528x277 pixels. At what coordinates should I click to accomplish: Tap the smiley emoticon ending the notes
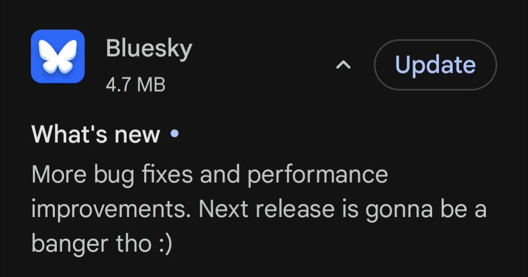point(165,243)
